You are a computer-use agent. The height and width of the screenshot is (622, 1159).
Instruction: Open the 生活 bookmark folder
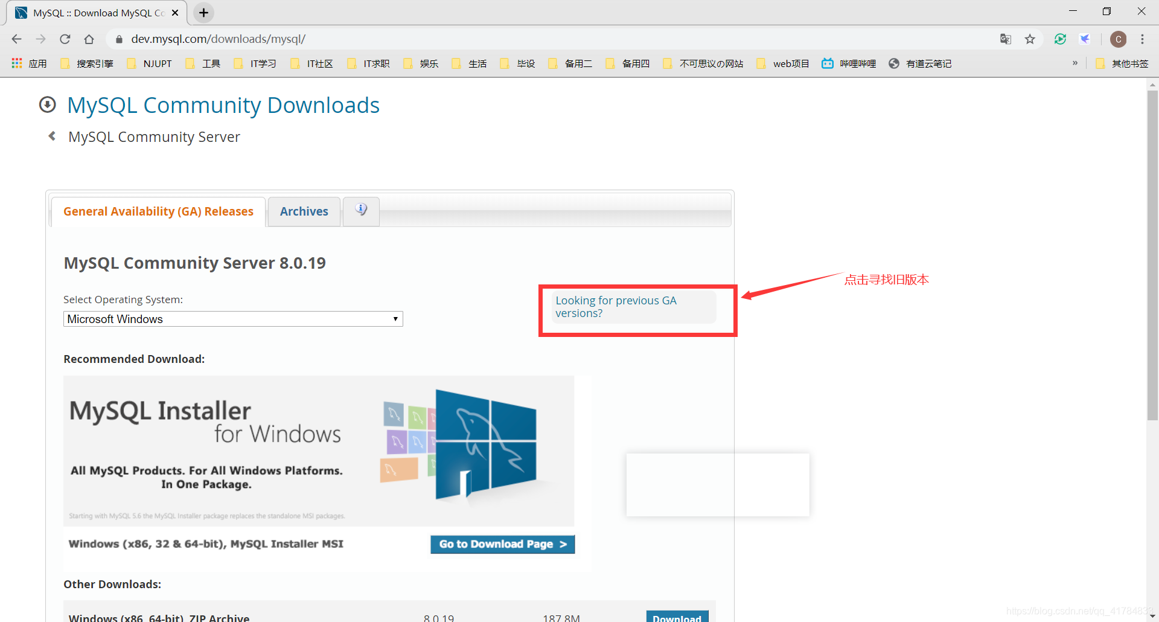tap(469, 63)
